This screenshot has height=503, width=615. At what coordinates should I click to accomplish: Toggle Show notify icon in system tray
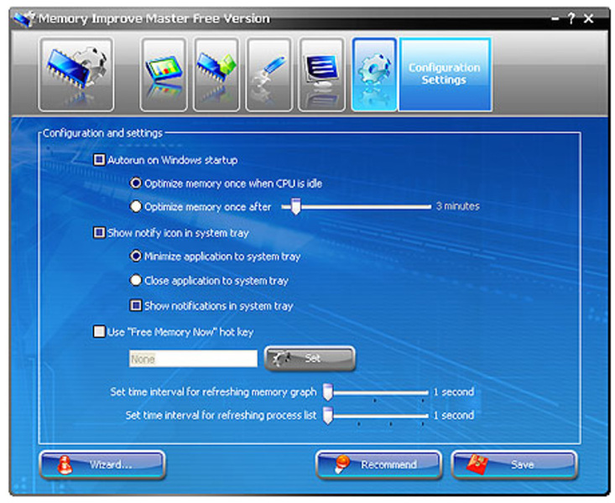tap(99, 233)
